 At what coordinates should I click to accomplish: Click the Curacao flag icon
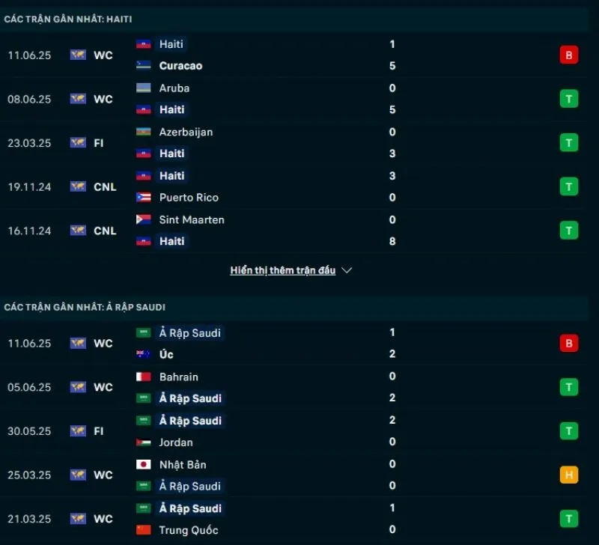point(144,66)
